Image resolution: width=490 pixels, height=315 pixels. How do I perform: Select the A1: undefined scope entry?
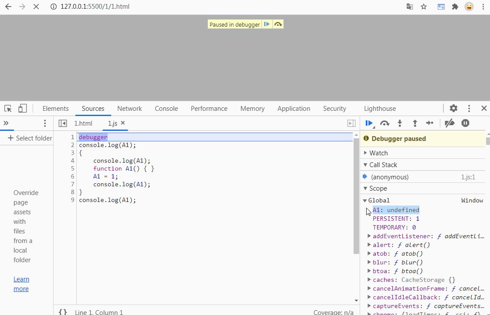coord(396,210)
